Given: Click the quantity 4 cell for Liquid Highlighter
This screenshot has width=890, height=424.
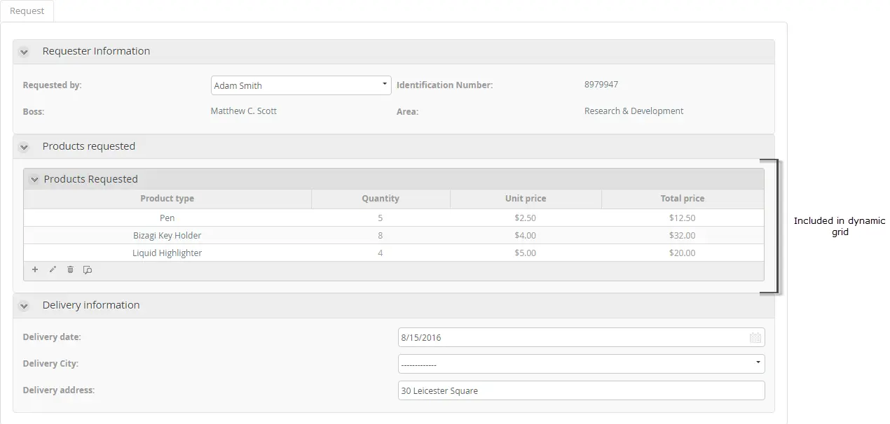Looking at the screenshot, I should click(381, 253).
